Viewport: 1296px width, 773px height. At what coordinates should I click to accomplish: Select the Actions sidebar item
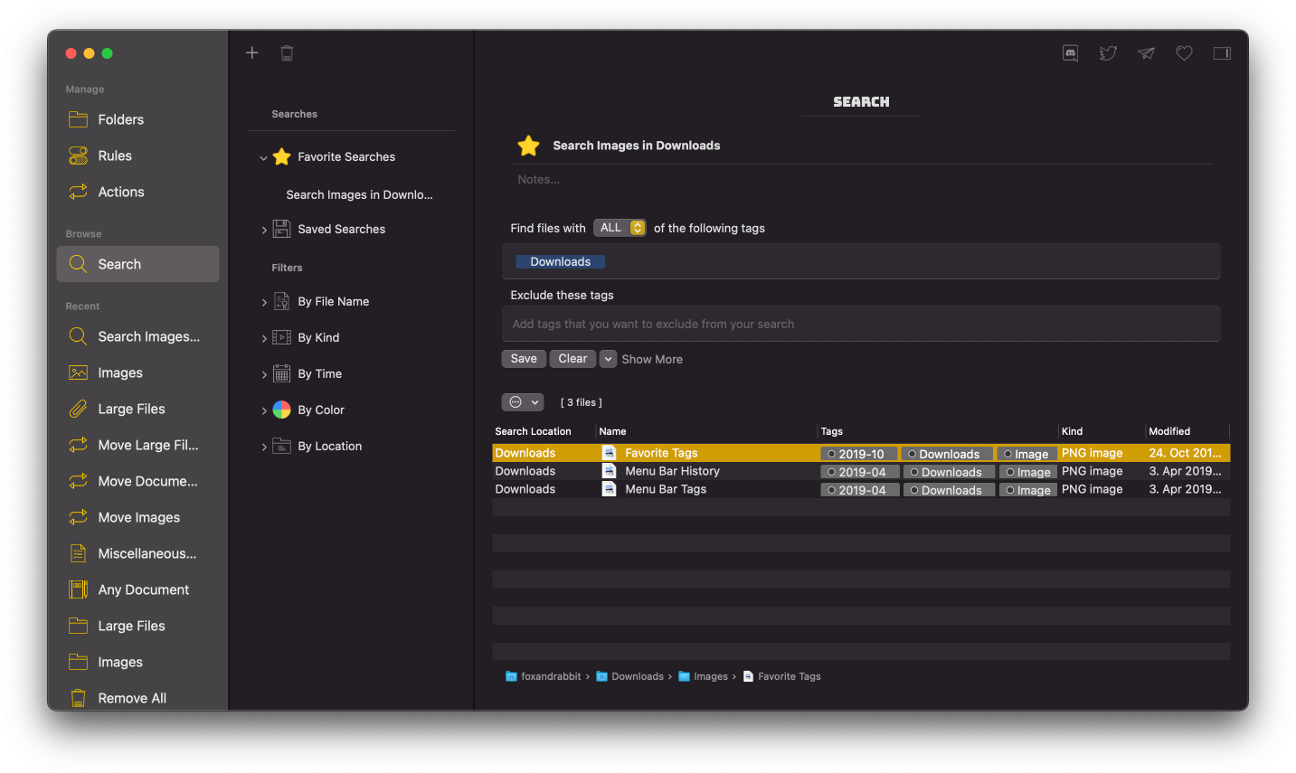click(x=120, y=192)
